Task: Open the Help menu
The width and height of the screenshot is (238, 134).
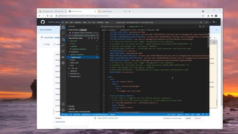Action: tap(107, 22)
